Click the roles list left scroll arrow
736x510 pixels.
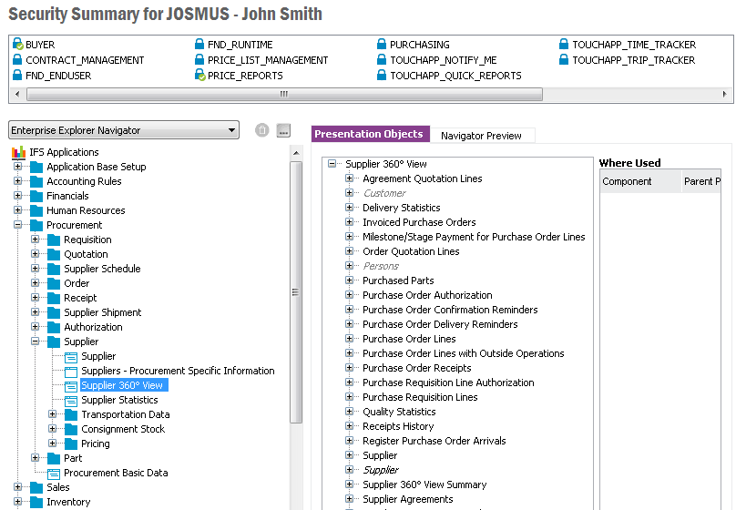pos(18,95)
